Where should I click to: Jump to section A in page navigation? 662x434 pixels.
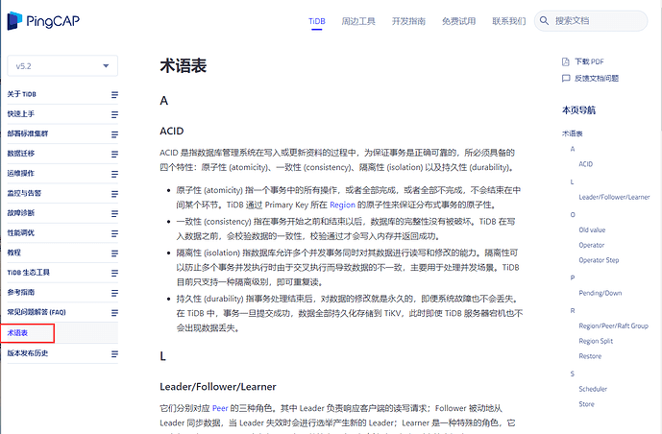point(573,149)
